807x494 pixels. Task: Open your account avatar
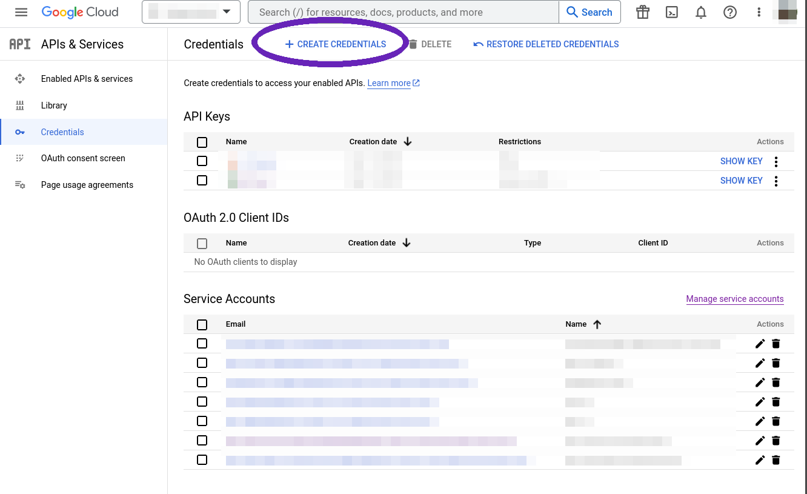788,12
